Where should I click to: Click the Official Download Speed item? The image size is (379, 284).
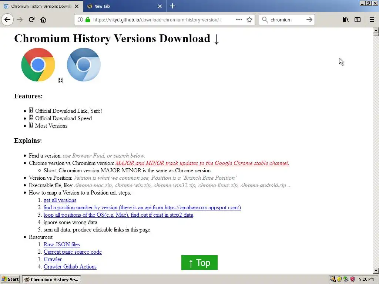coord(60,118)
